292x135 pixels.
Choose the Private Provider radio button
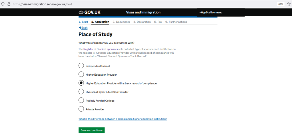pyautogui.click(x=81, y=109)
